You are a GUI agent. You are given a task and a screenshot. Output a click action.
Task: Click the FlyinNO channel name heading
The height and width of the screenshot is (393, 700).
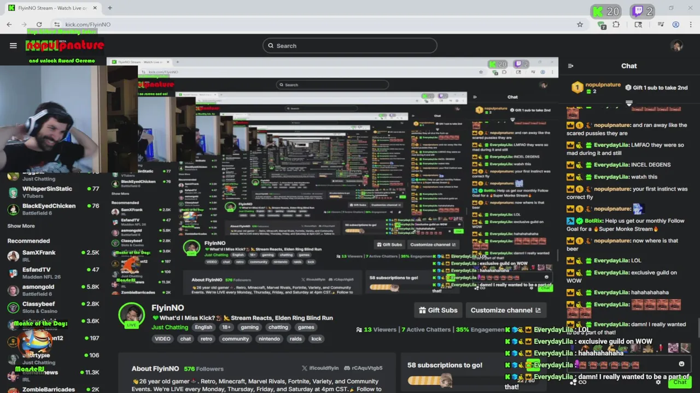[x=168, y=308]
